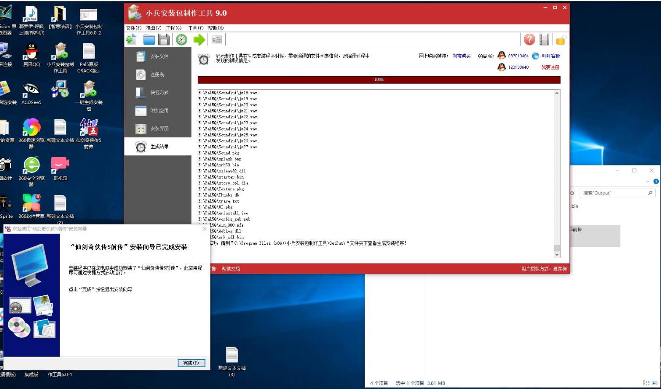Click the green arrow run icon
Image resolution: width=661 pixels, height=389 pixels.
199,40
